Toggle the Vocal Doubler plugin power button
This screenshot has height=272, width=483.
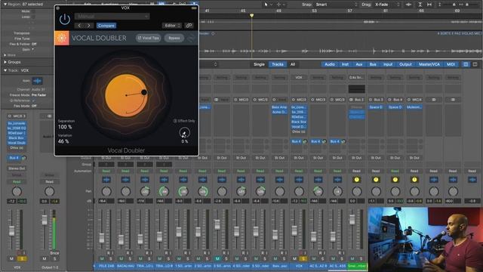(x=65, y=20)
